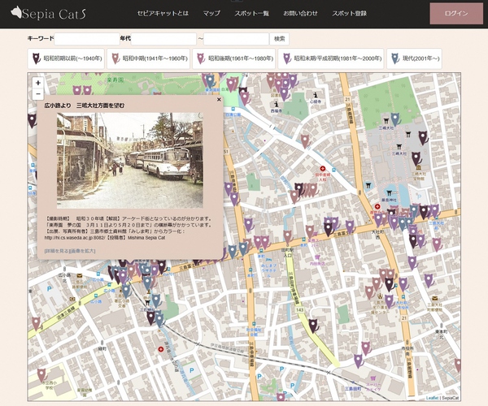This screenshot has width=488, height=406.
Task: Open the セピアキャットとは page
Action: 163,13
